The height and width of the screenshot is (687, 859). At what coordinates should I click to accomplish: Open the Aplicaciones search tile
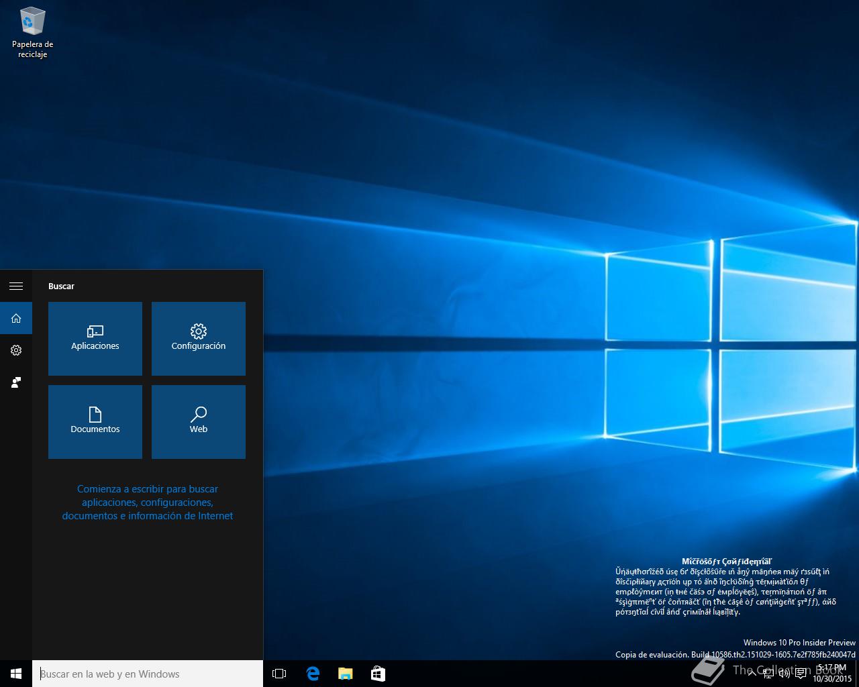tap(95, 339)
